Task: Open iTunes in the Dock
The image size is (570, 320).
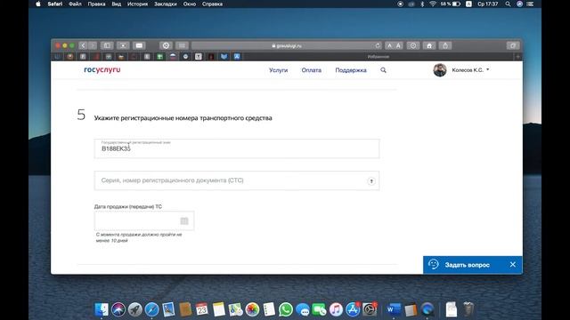Action: click(336, 309)
